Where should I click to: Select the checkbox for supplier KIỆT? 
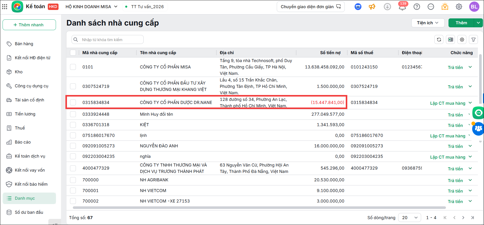(x=73, y=125)
